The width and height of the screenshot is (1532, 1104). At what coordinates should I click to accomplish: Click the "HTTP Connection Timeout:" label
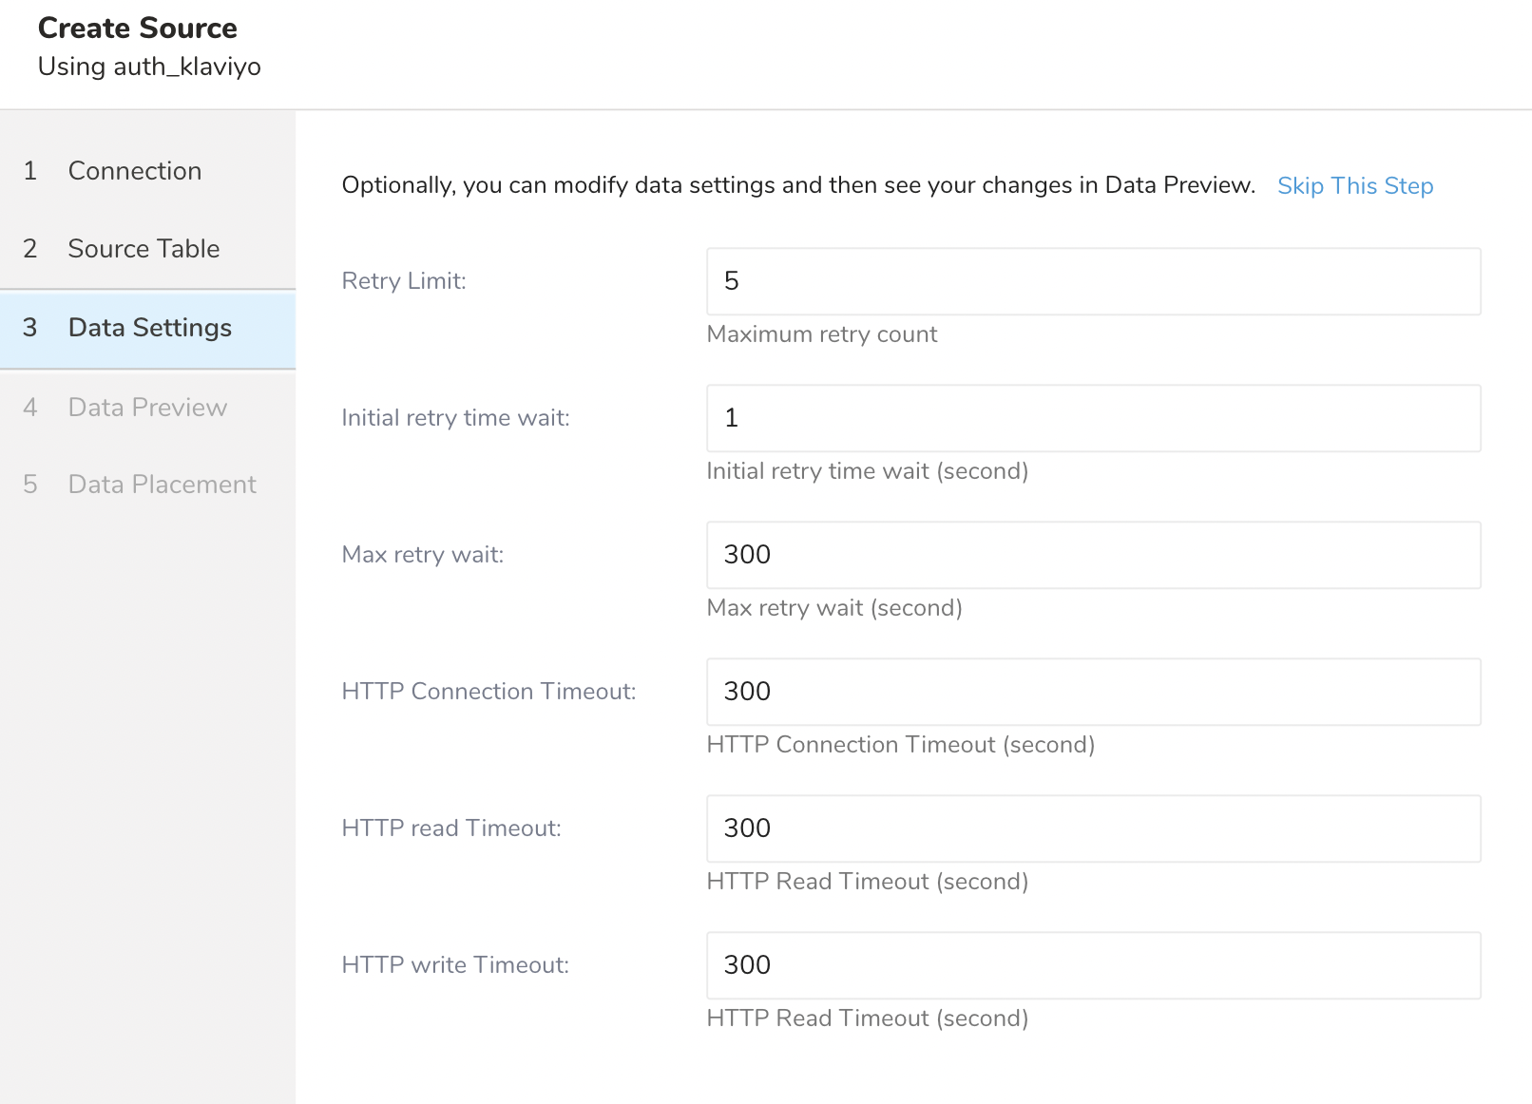tap(488, 692)
